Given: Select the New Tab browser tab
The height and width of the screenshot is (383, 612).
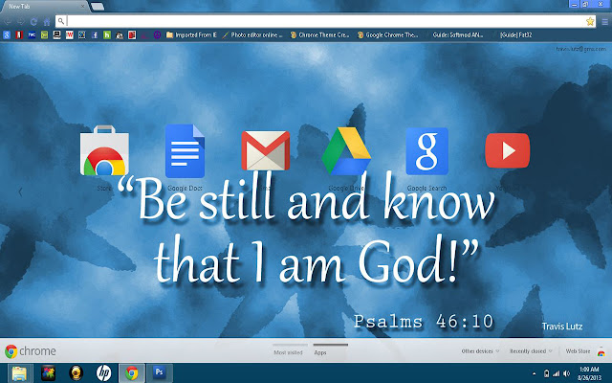Looking at the screenshot, I should coord(45,7).
